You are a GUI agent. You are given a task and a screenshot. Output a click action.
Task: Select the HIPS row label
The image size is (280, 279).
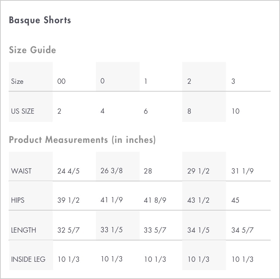[18, 200]
